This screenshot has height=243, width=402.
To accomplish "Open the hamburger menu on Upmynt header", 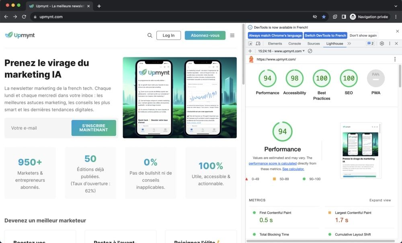I will pos(232,35).
